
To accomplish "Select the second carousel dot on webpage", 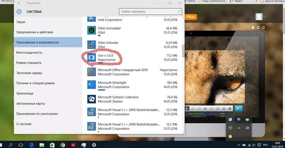I will pos(258,28).
